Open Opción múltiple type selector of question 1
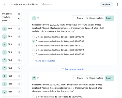This screenshot has width=122, height=98. tap(95, 18)
